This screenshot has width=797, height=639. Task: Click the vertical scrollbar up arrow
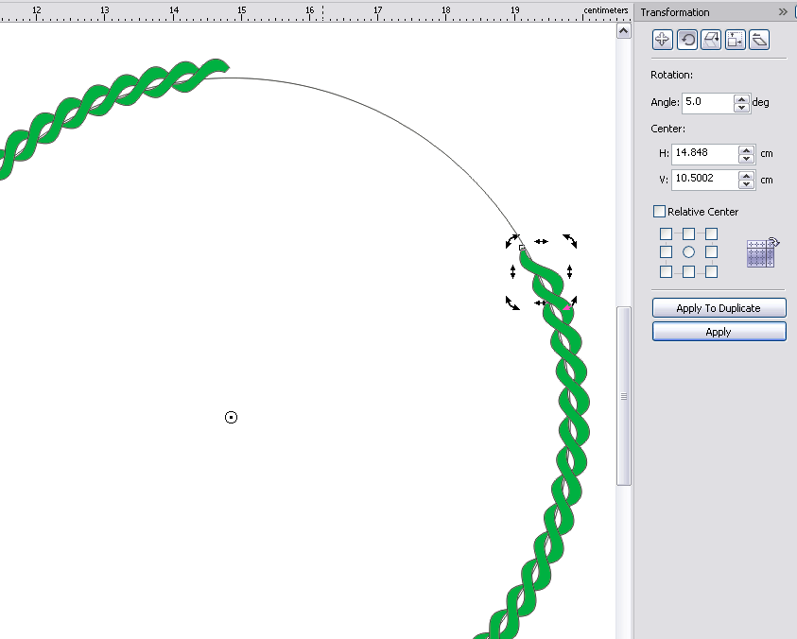point(624,31)
